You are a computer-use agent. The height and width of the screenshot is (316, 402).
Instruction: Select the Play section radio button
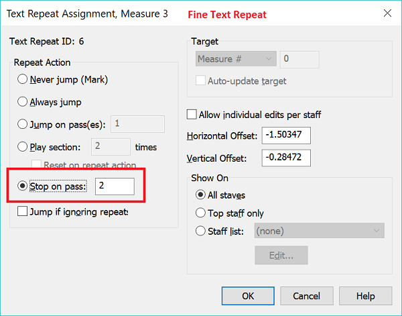(x=23, y=146)
